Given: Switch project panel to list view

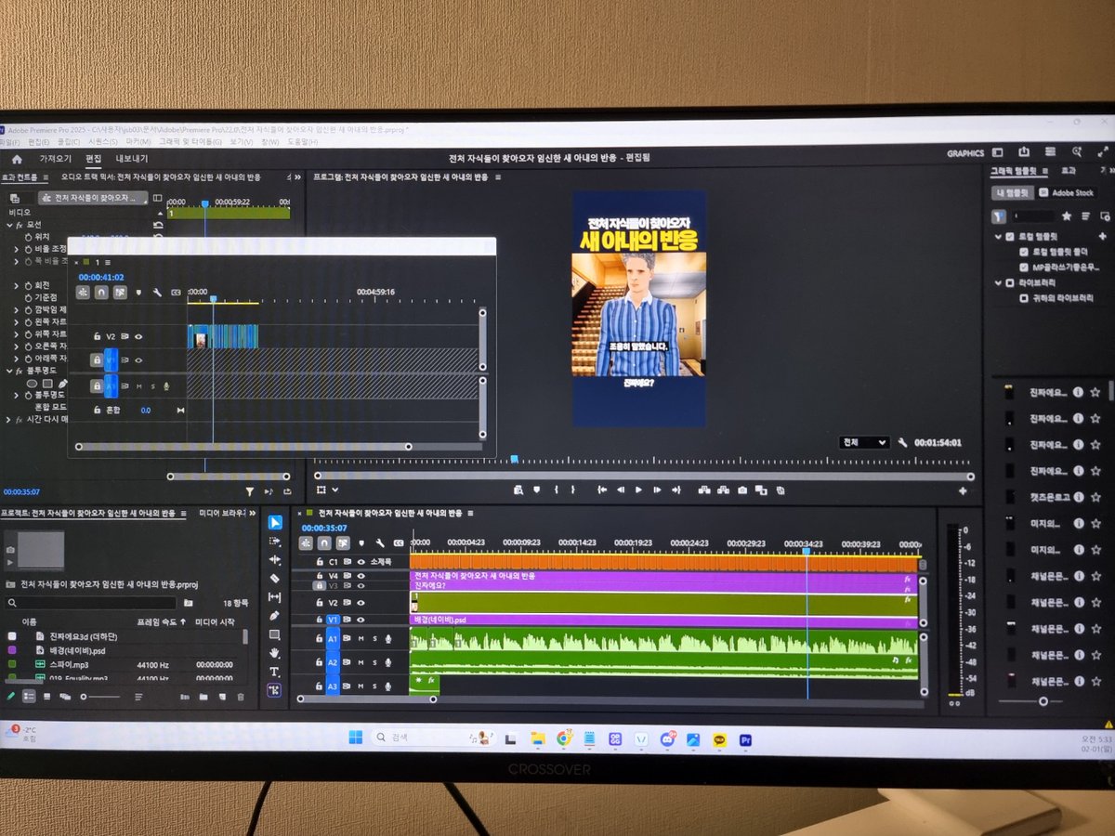Looking at the screenshot, I should [x=29, y=696].
